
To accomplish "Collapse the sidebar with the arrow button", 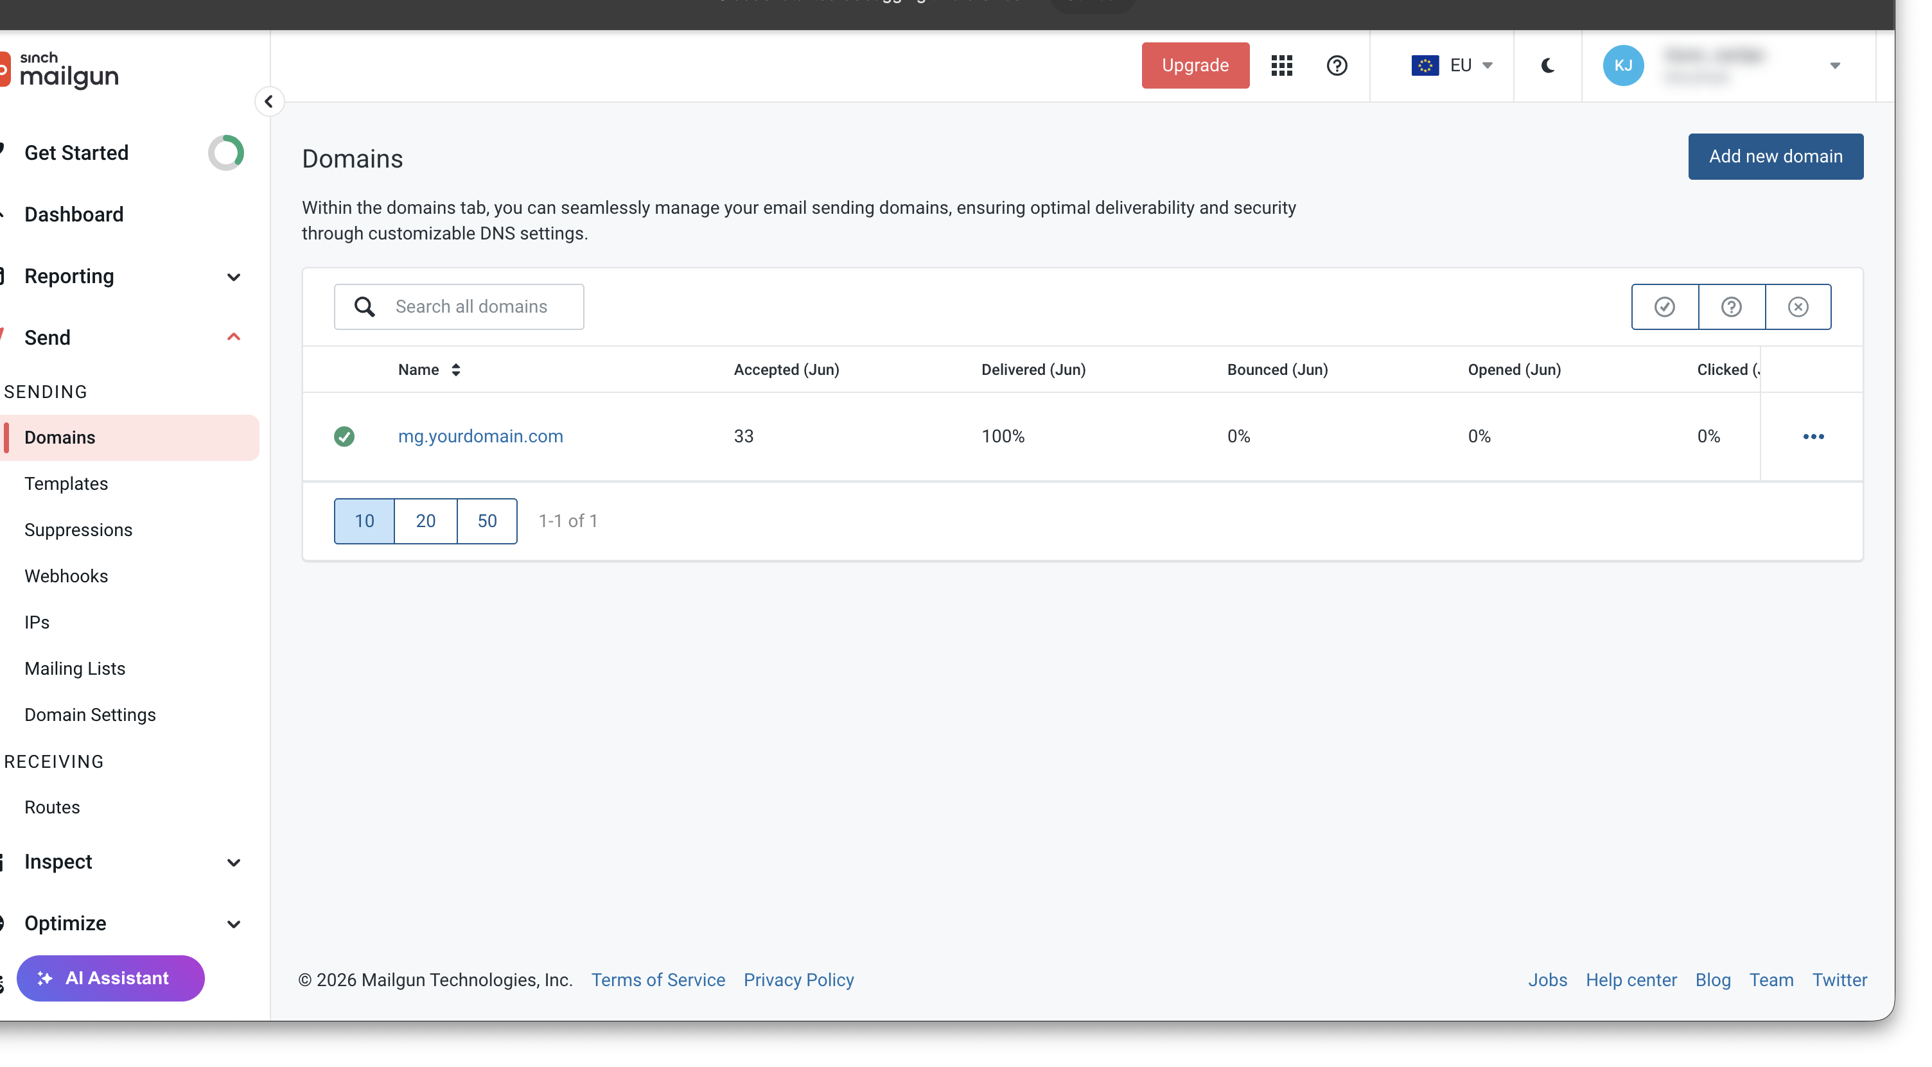I will 268,101.
